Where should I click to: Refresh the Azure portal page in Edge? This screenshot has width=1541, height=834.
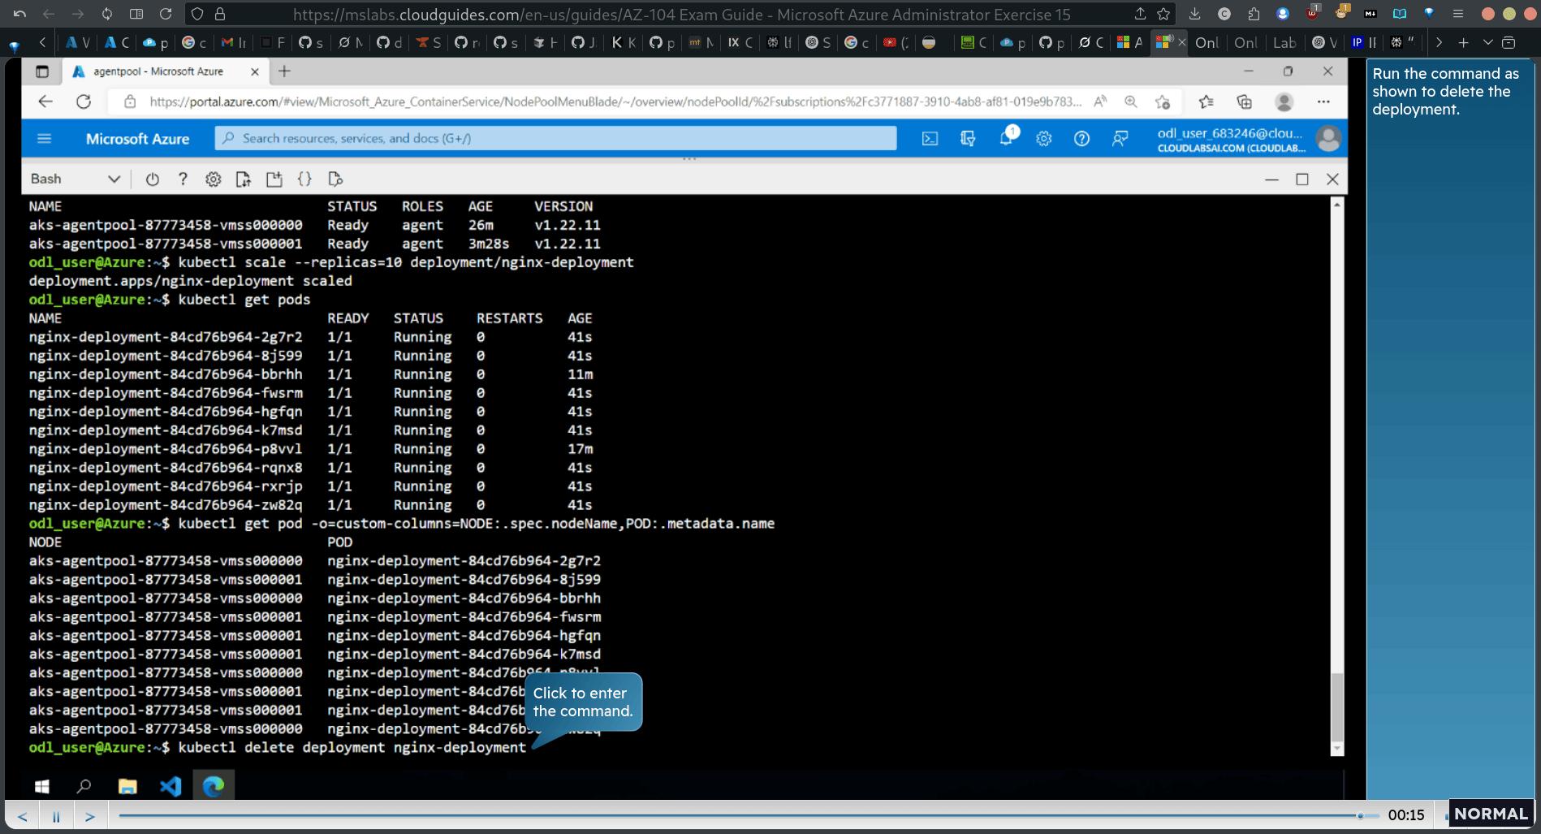click(84, 102)
